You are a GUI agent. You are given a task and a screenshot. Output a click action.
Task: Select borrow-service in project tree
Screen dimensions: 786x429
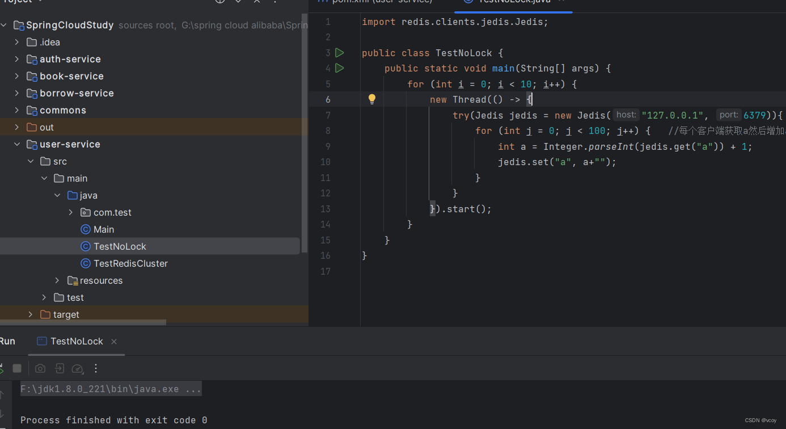77,93
